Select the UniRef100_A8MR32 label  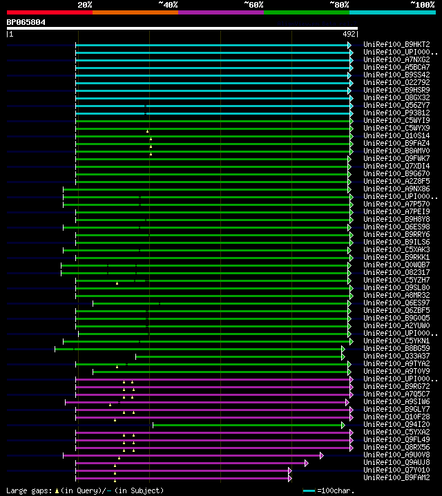[x=396, y=295]
